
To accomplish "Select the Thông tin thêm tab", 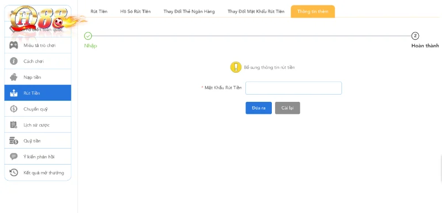I will pos(313,12).
